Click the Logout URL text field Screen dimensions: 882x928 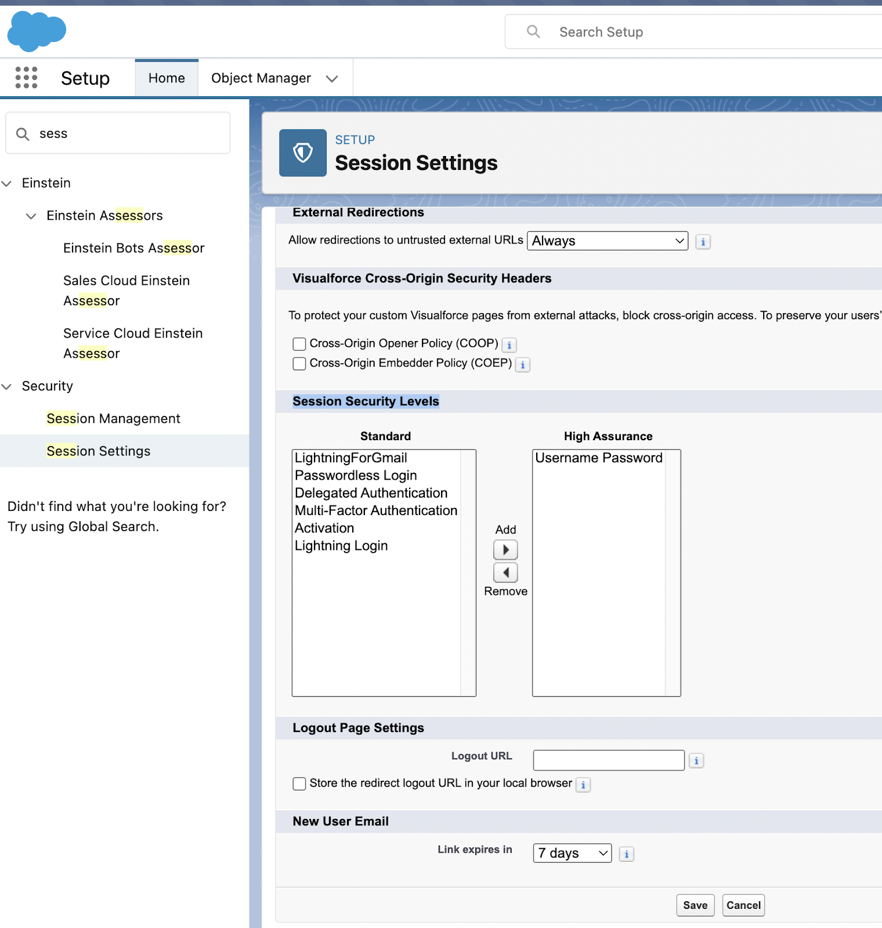pos(608,760)
